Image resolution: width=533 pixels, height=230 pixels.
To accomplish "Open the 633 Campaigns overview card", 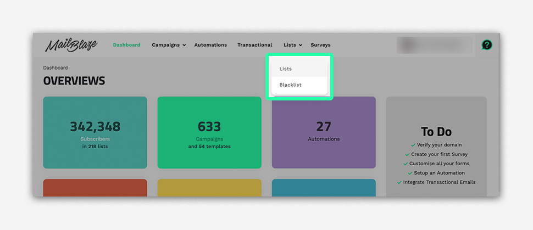I will point(209,132).
